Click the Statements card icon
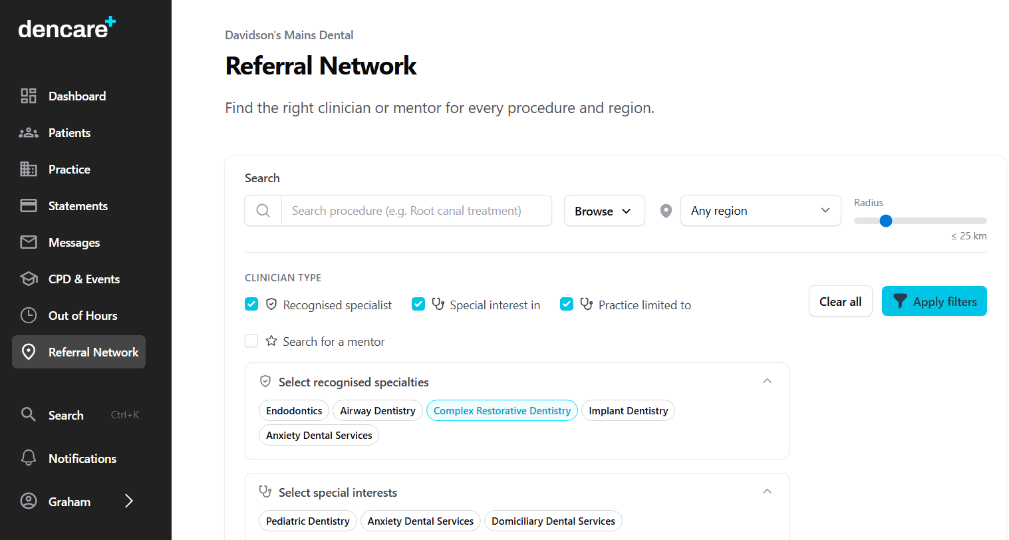The image size is (1009, 540). click(28, 205)
